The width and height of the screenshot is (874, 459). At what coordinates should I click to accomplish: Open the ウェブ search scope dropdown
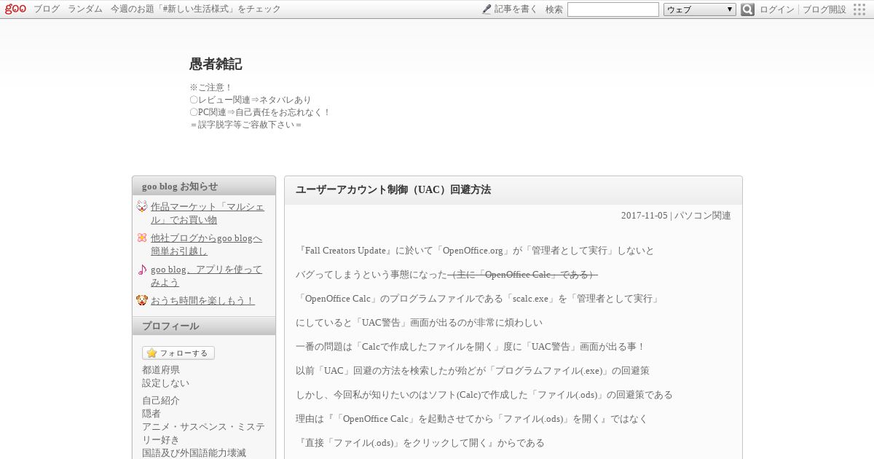[700, 9]
